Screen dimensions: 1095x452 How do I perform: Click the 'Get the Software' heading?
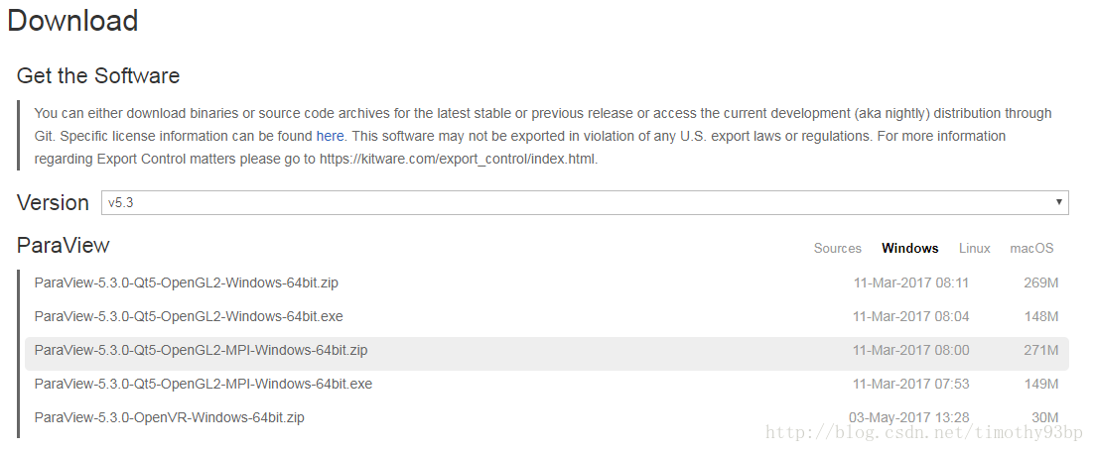[x=98, y=75]
